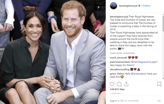Follow the kensingtonroyal account
164x104 pixels.
[146, 6]
